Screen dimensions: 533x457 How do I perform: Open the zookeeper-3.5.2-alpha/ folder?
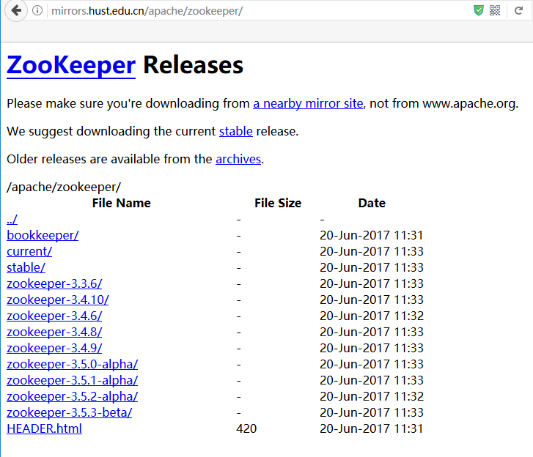click(x=73, y=396)
